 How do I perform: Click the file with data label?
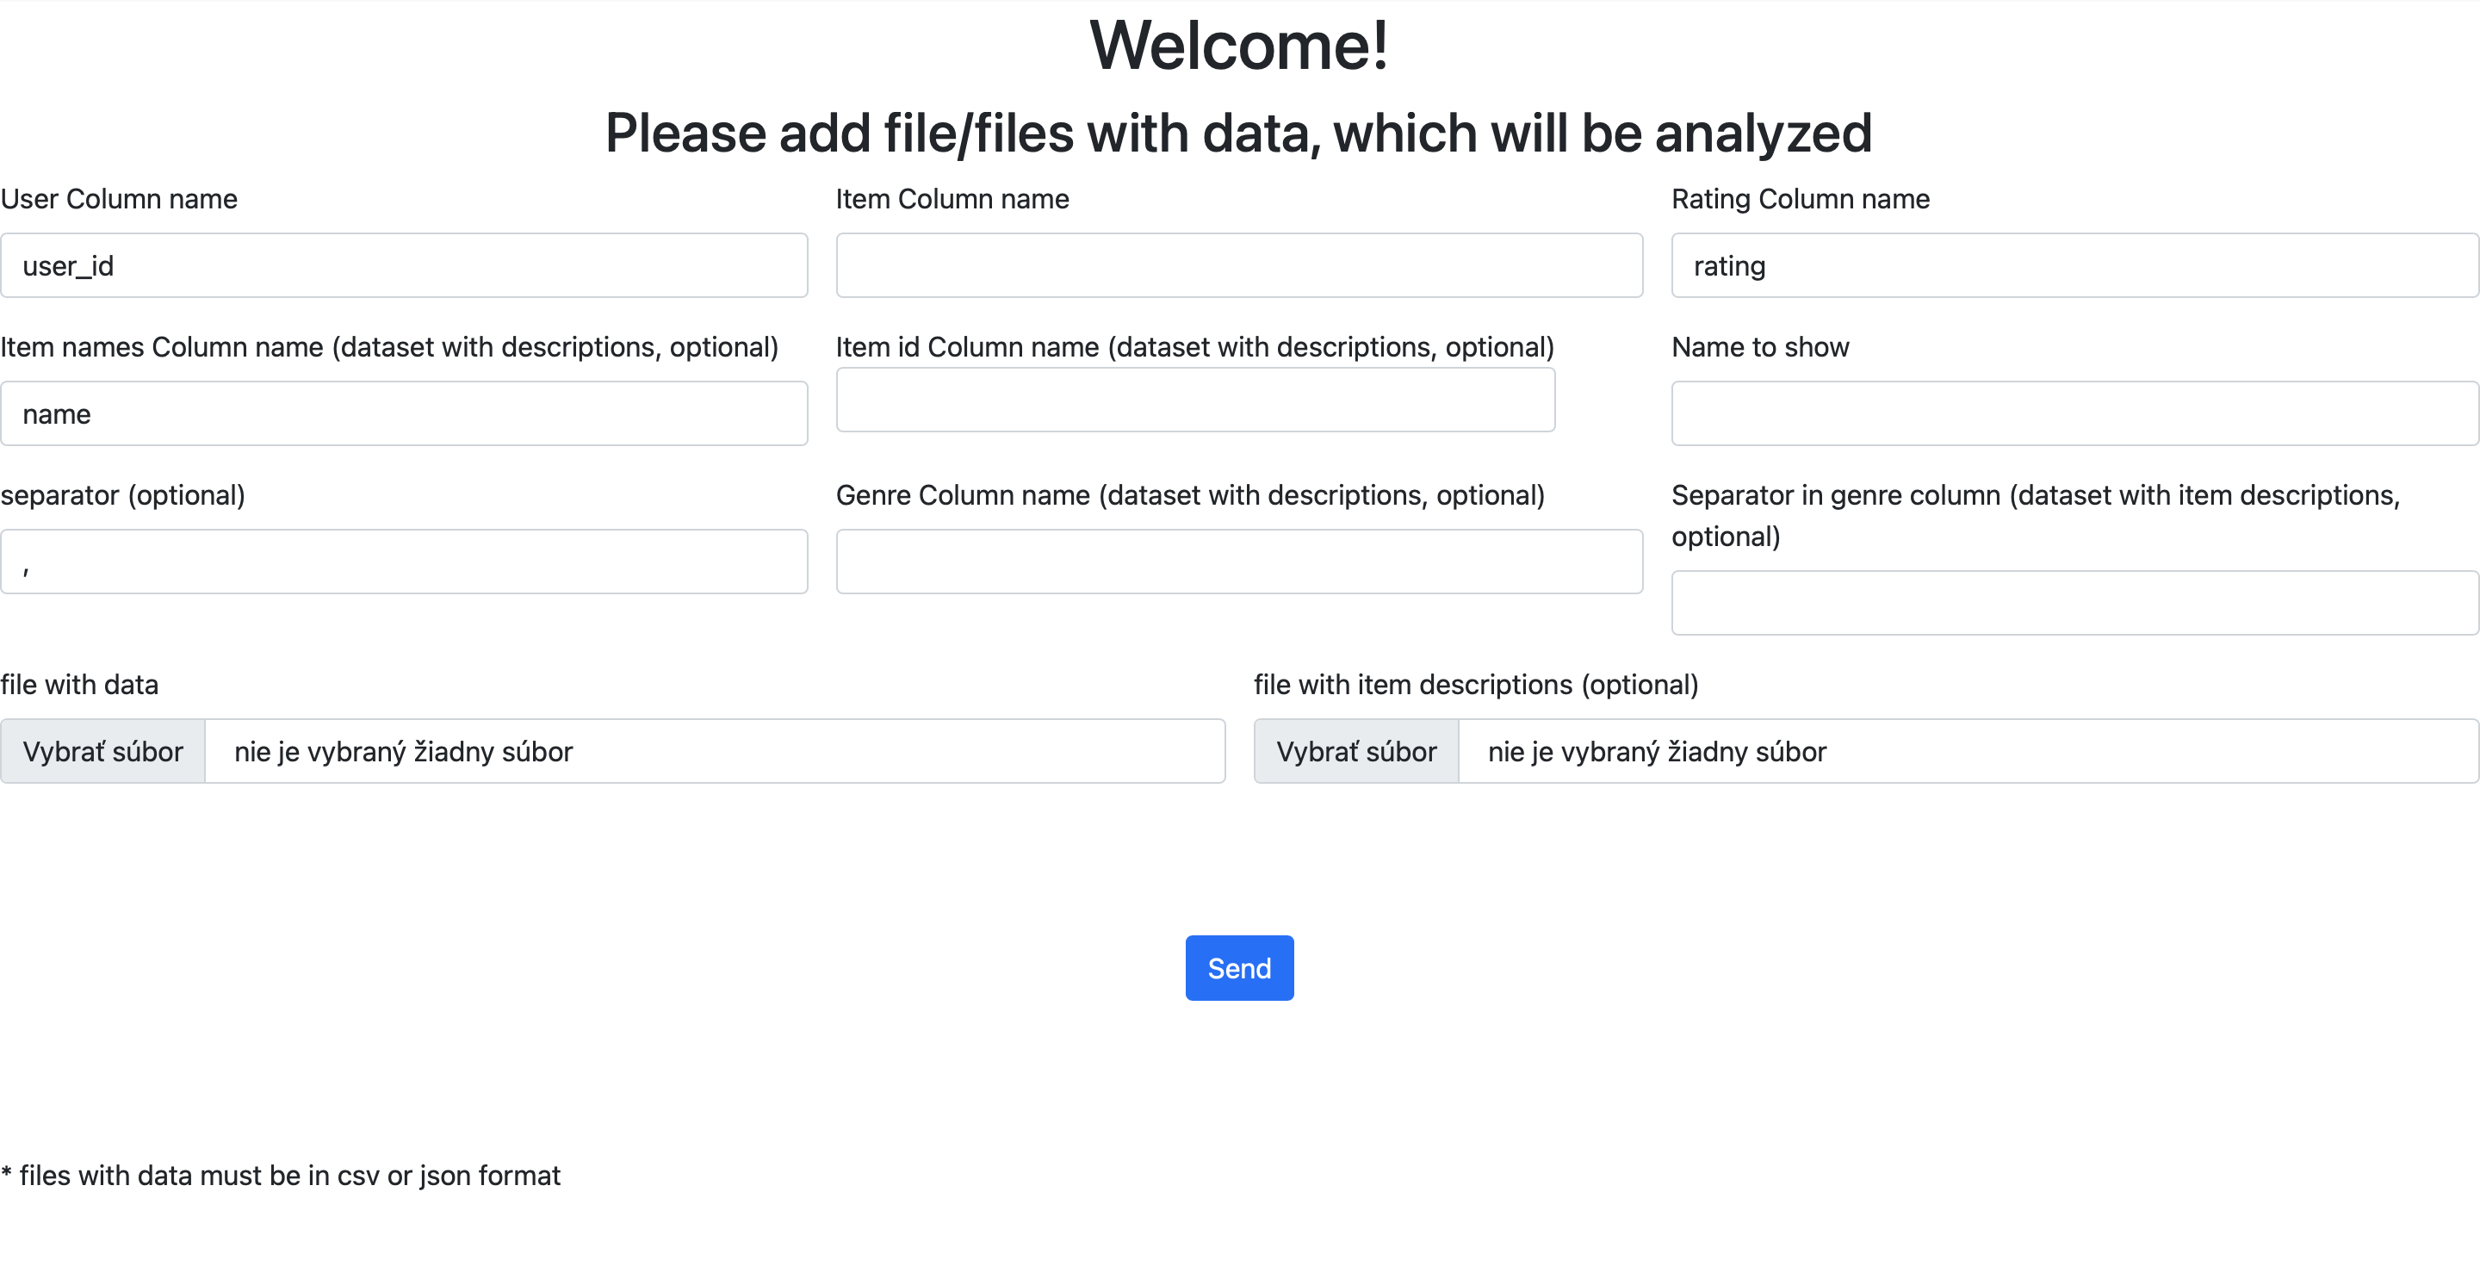coord(80,685)
